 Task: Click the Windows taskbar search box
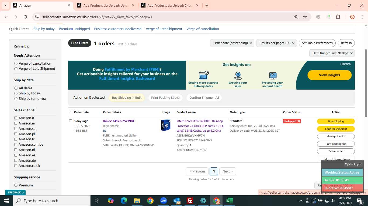coord(52,201)
